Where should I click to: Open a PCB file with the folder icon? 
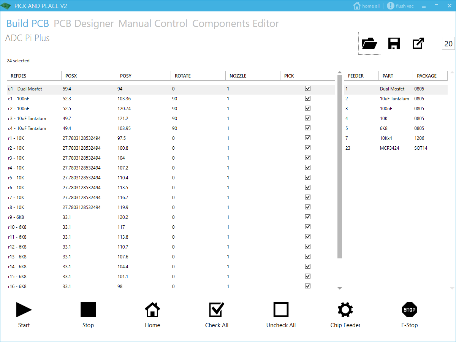[x=369, y=43]
